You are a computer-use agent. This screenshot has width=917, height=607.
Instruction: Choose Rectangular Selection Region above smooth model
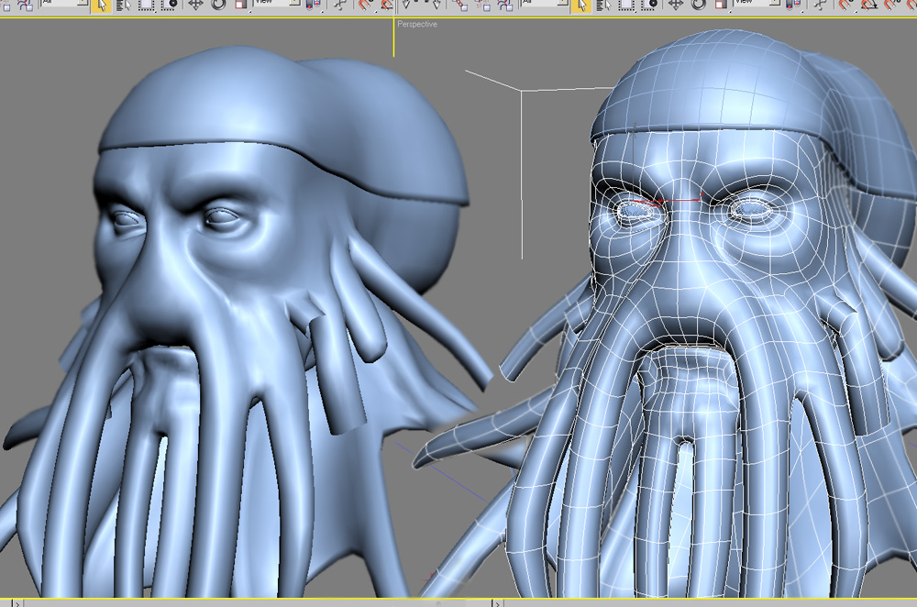tap(146, 6)
